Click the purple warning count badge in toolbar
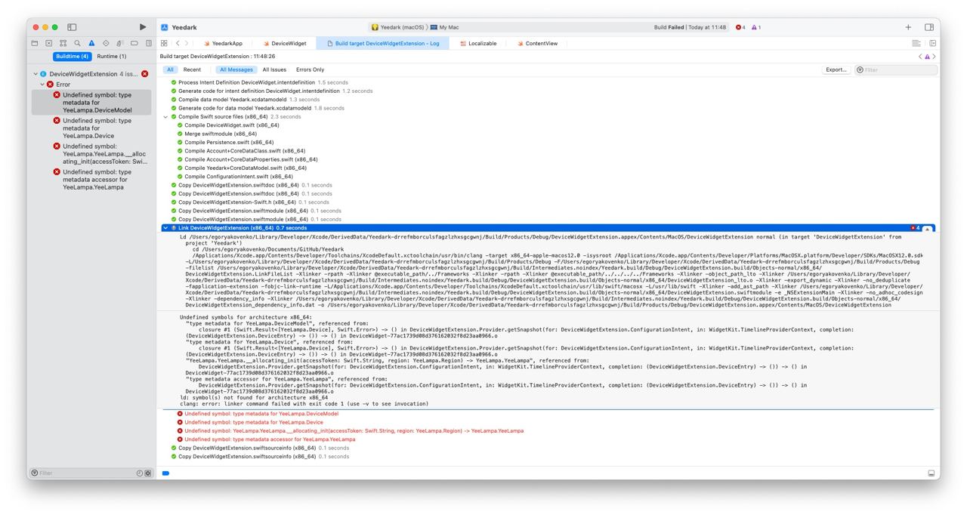This screenshot has width=967, height=515. [755, 27]
